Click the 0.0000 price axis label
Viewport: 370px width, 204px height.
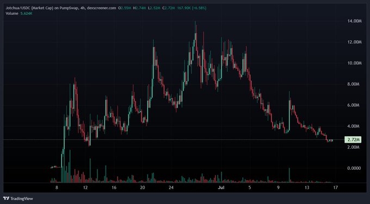click(355, 168)
